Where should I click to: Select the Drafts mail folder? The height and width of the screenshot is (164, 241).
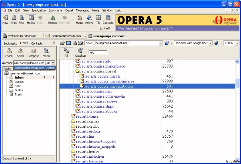click(19, 90)
